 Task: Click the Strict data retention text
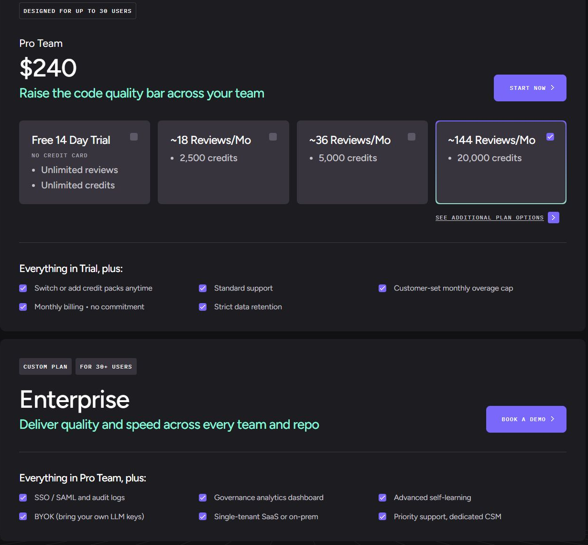(x=248, y=307)
